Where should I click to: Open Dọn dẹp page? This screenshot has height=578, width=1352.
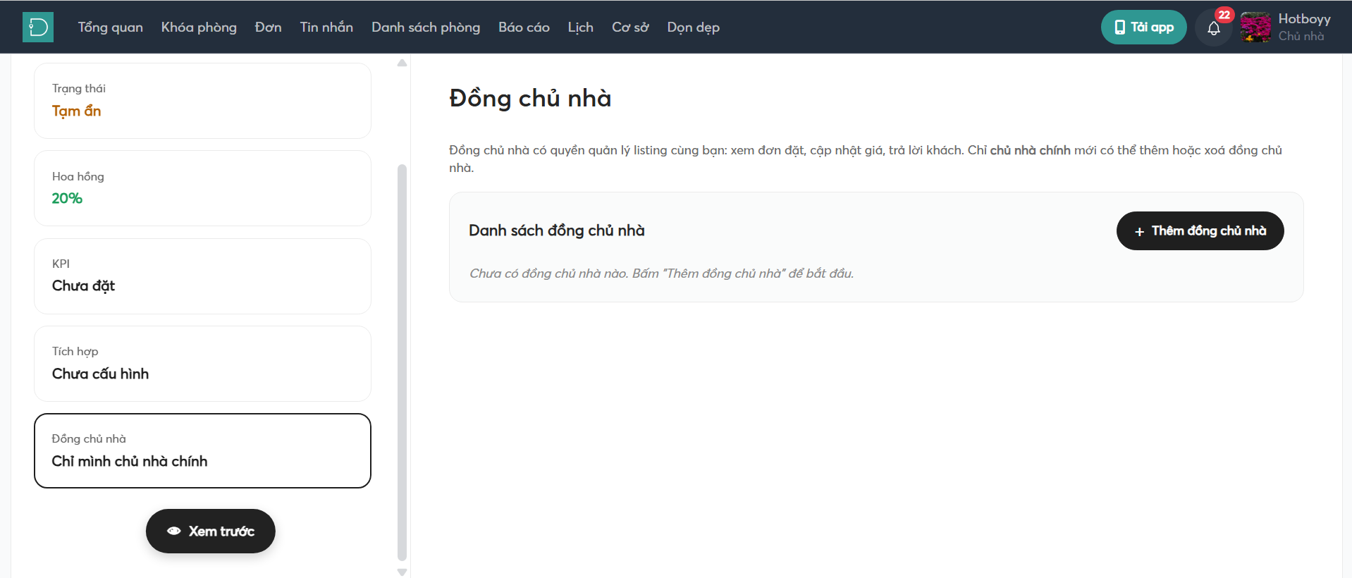[693, 27]
